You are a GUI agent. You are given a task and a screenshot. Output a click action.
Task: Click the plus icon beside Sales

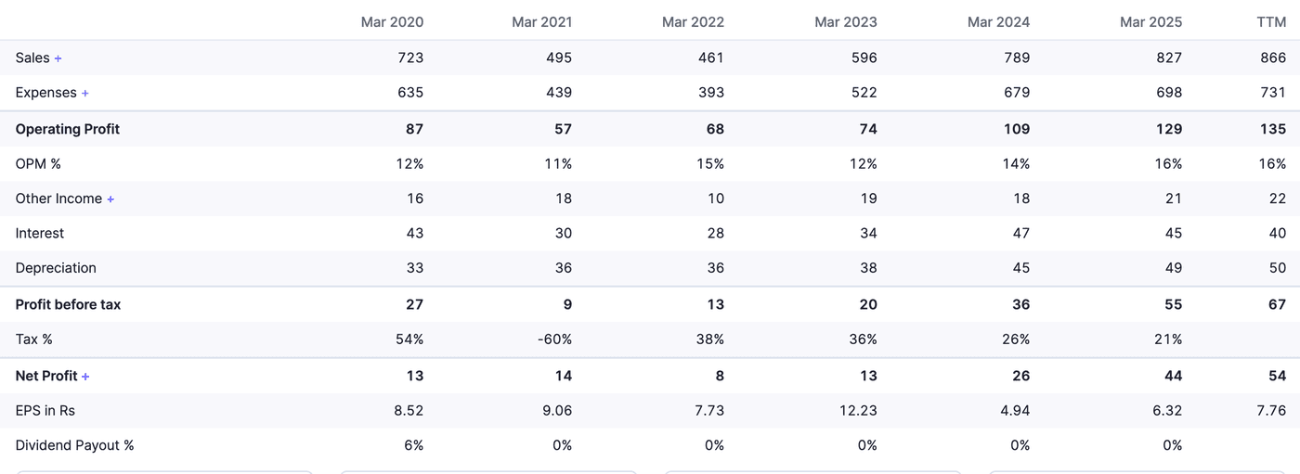58,58
